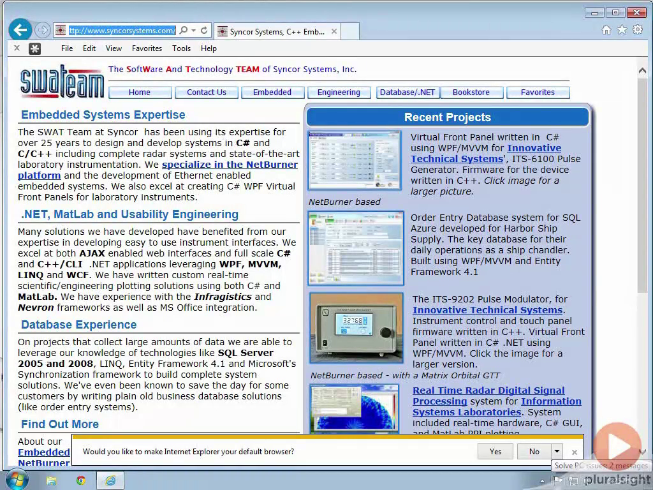
Task: Click the site favicon in address bar
Action: click(x=61, y=31)
